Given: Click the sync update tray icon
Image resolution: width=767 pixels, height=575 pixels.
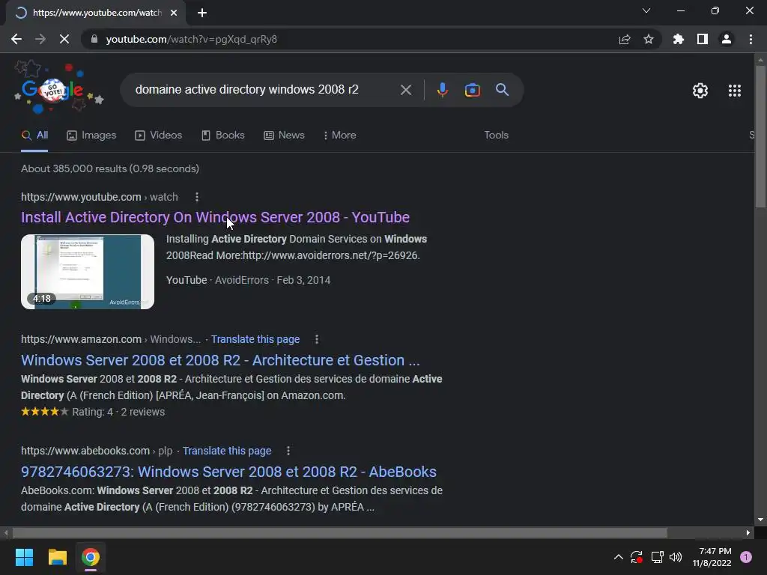Looking at the screenshot, I should [637, 557].
